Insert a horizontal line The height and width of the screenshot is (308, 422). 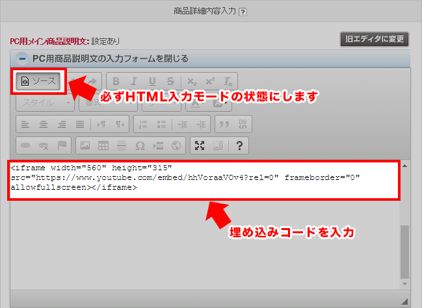click(122, 146)
